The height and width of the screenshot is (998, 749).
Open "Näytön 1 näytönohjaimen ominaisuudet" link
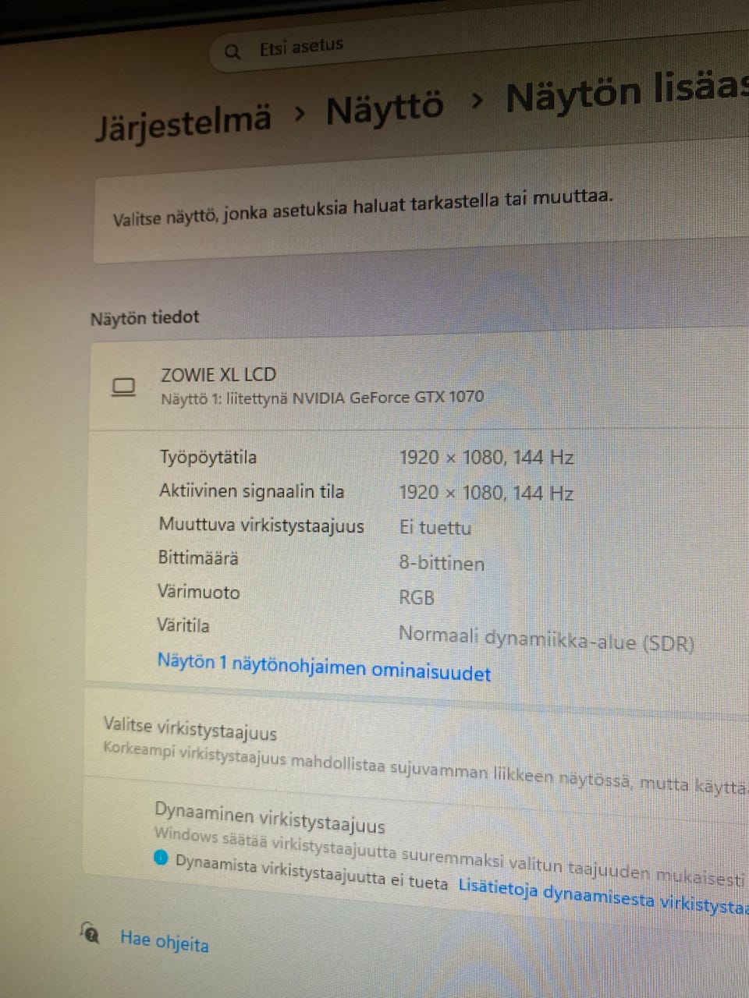(x=324, y=667)
